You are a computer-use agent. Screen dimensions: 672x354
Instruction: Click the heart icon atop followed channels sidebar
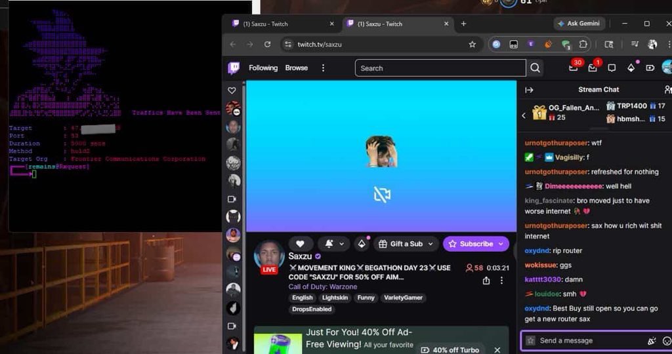232,90
